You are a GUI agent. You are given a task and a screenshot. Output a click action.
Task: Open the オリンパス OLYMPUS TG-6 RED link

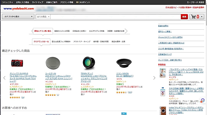[x=23, y=77]
